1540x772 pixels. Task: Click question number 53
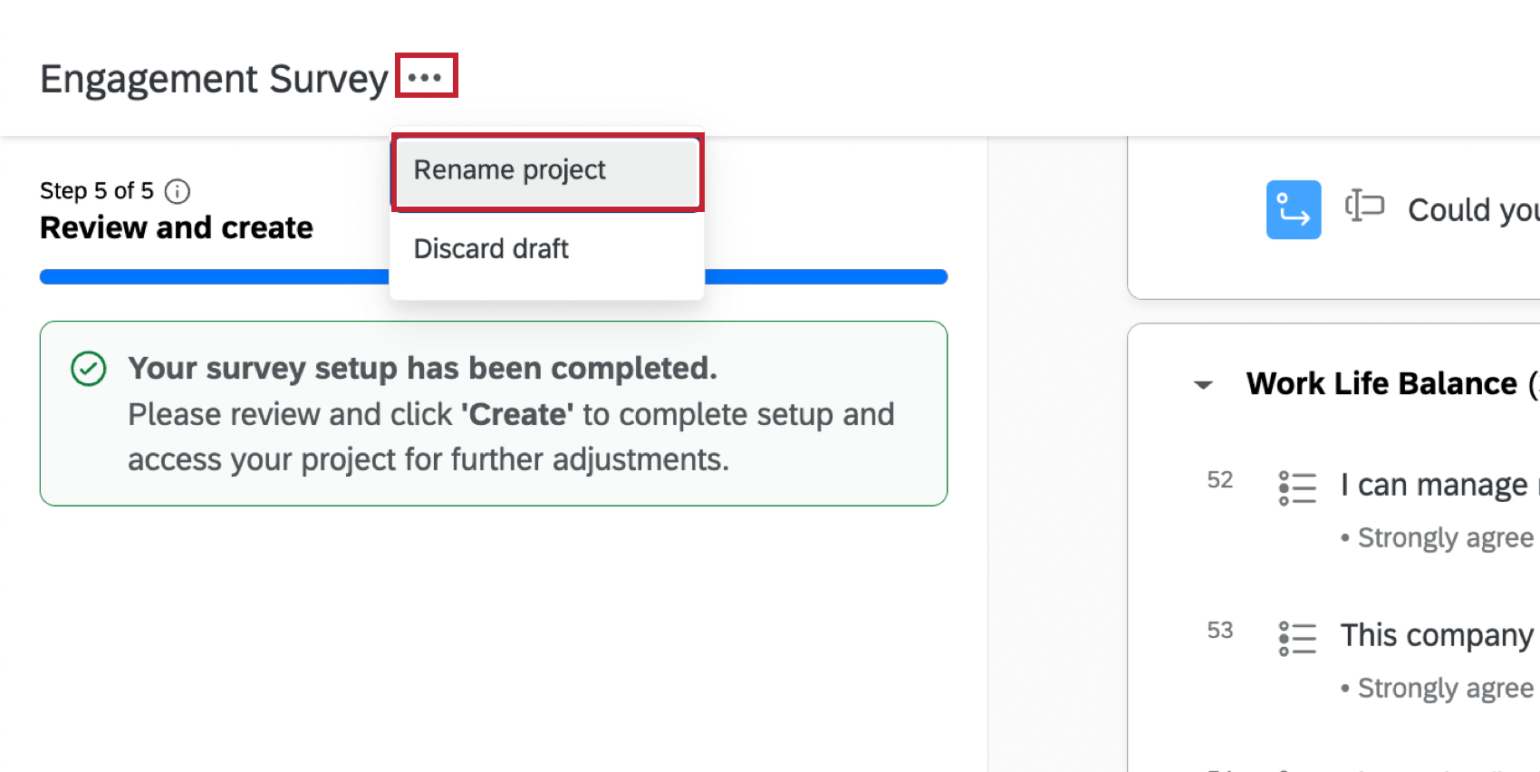tap(1220, 630)
